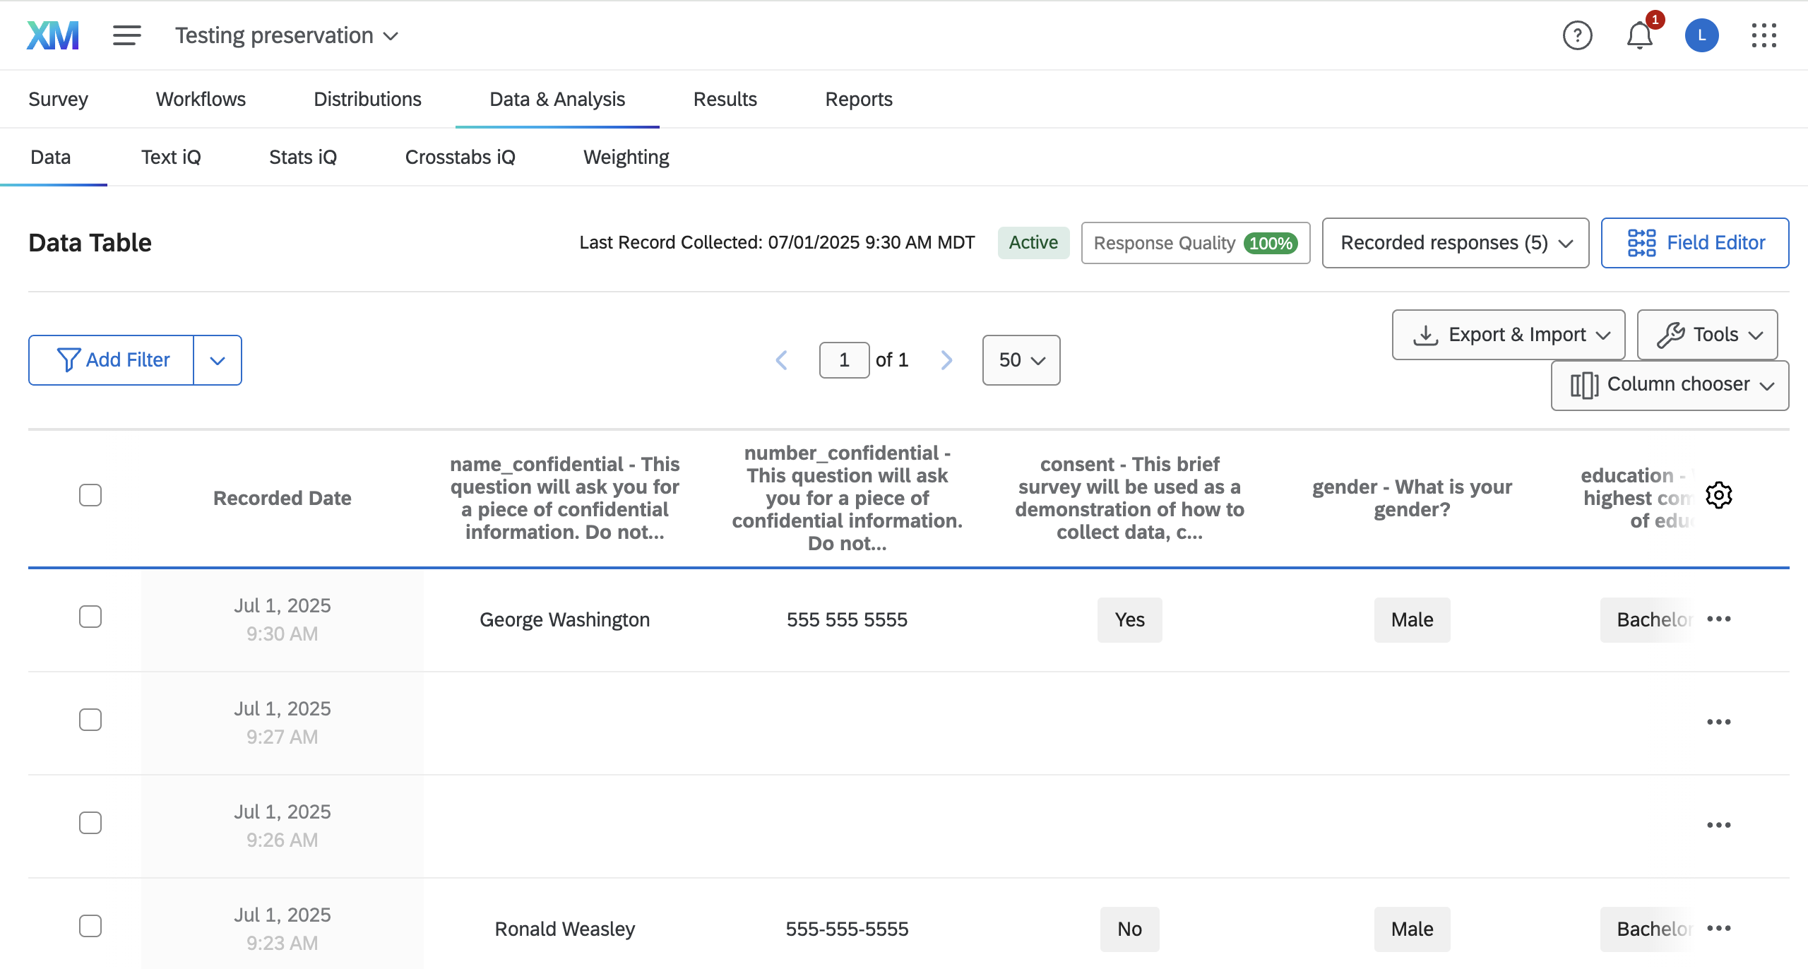The width and height of the screenshot is (1808, 969).
Task: Expand the Column chooser dropdown
Action: pos(1670,385)
